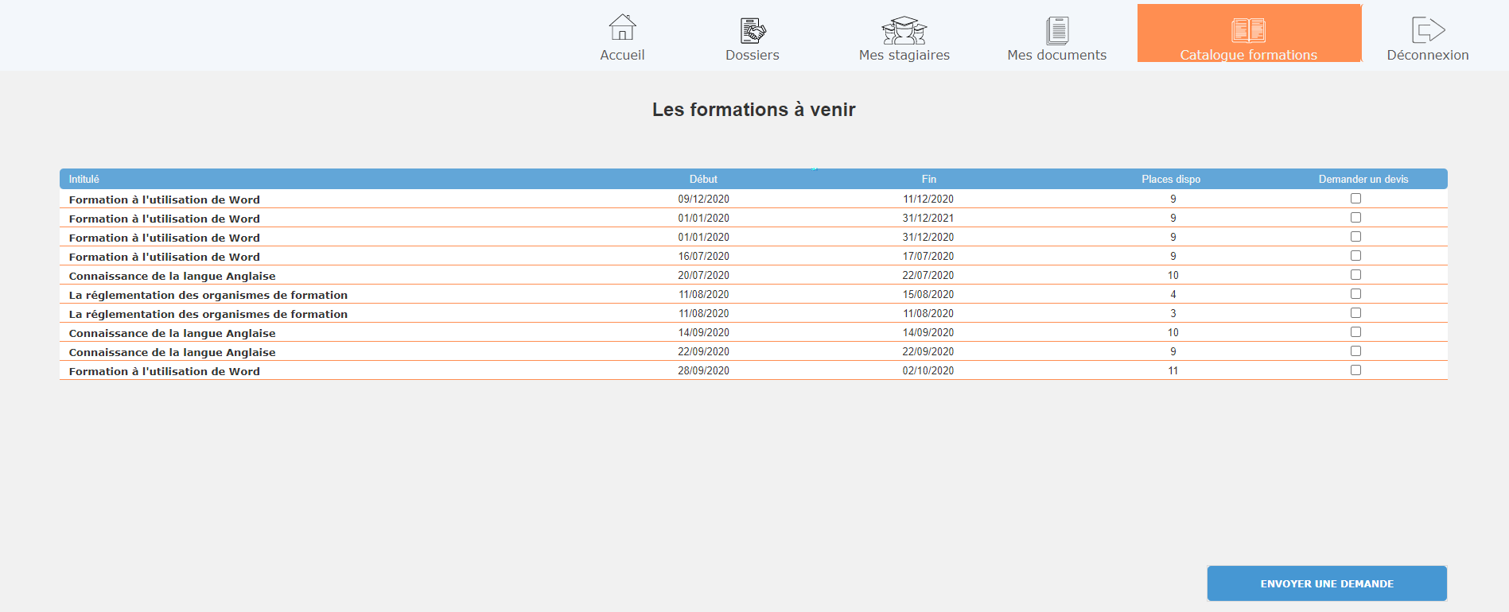Viewport: 1509px width, 612px height.
Task: Select quote checkbox for Word training starting 28/09/2020
Action: tap(1355, 370)
